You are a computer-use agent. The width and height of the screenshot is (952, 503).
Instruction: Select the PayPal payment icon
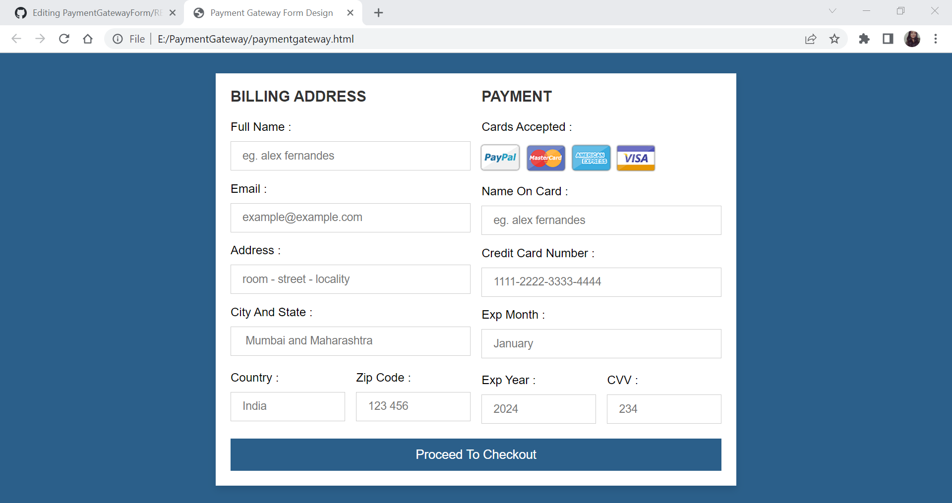pos(499,158)
